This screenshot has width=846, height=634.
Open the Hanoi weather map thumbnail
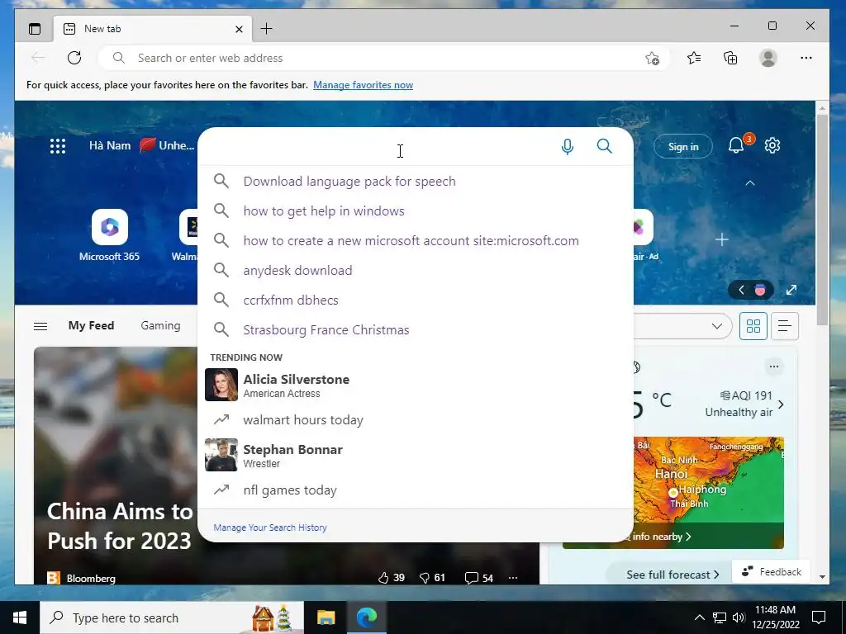[x=708, y=492]
